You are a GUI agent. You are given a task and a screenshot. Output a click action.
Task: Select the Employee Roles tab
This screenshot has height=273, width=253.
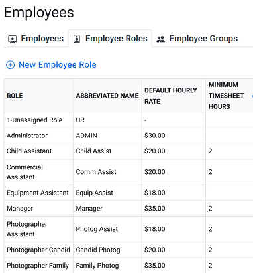110,39
